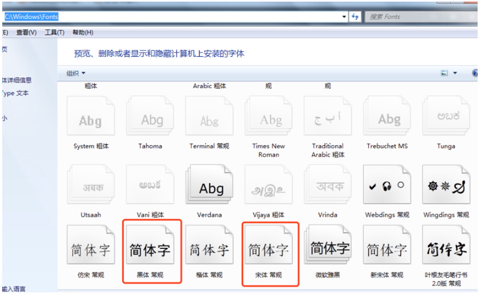Click the refresh button beside address bar
This screenshot has width=491, height=294.
(x=355, y=17)
